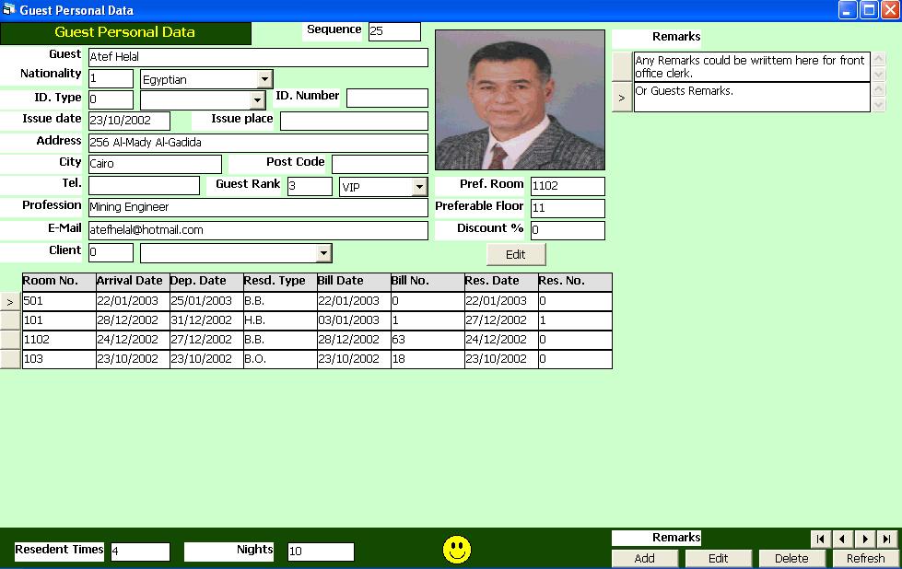Open the Guest Rank VIP dropdown
Viewport: 902px width, 569px height.
(x=419, y=187)
